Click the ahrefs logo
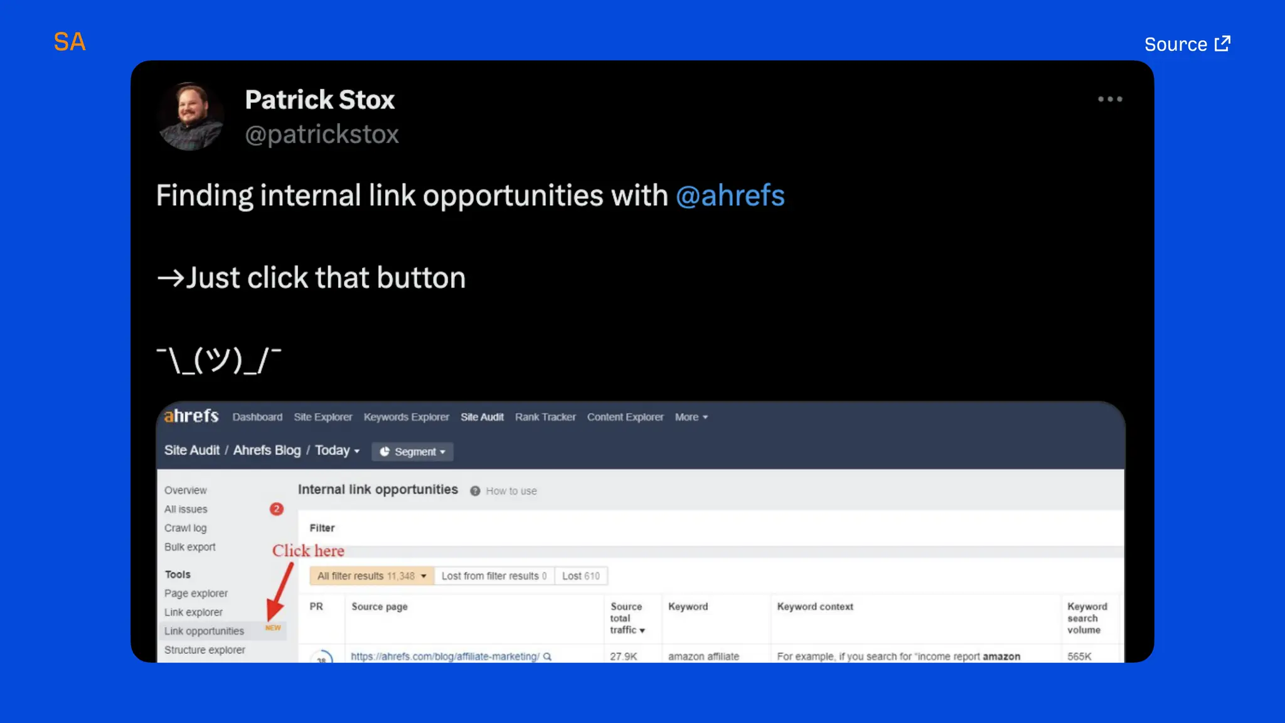This screenshot has width=1285, height=723. pos(191,416)
